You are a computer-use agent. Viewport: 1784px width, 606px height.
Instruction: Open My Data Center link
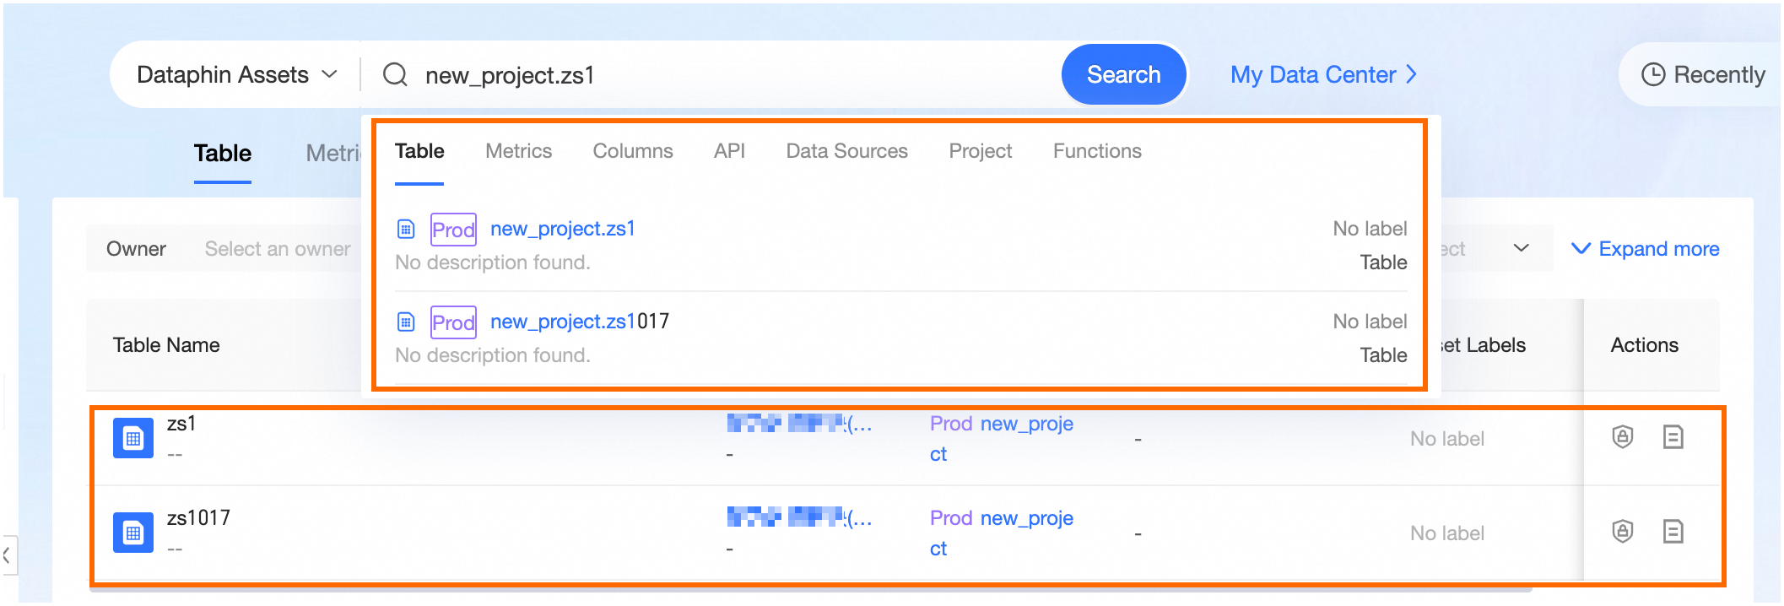coord(1323,75)
